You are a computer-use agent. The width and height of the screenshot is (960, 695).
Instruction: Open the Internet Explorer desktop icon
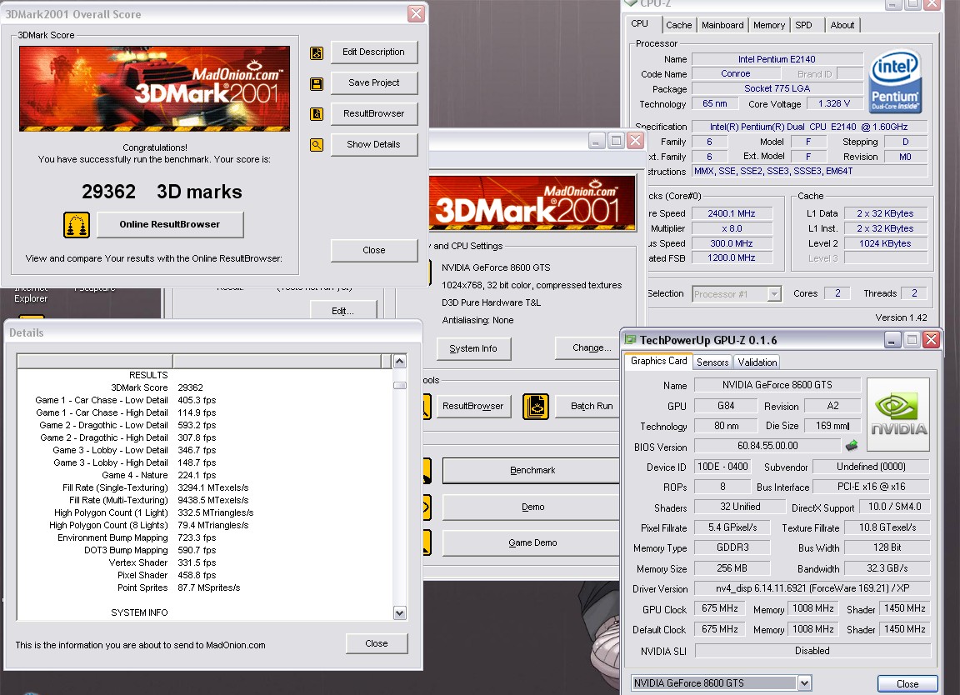[x=31, y=293]
